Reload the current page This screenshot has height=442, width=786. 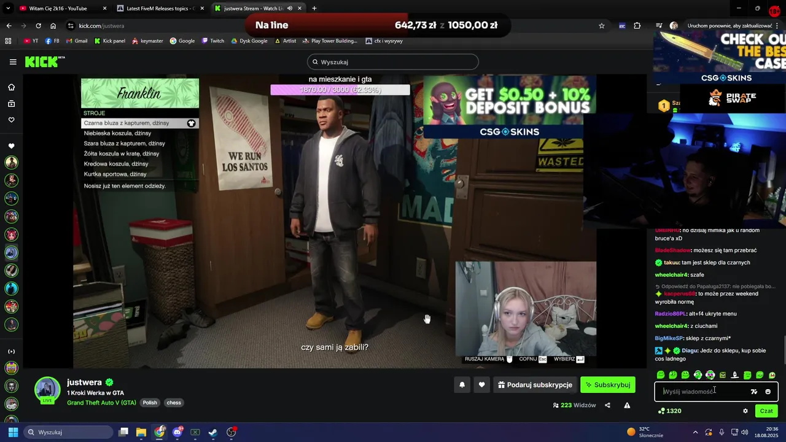[x=38, y=26]
